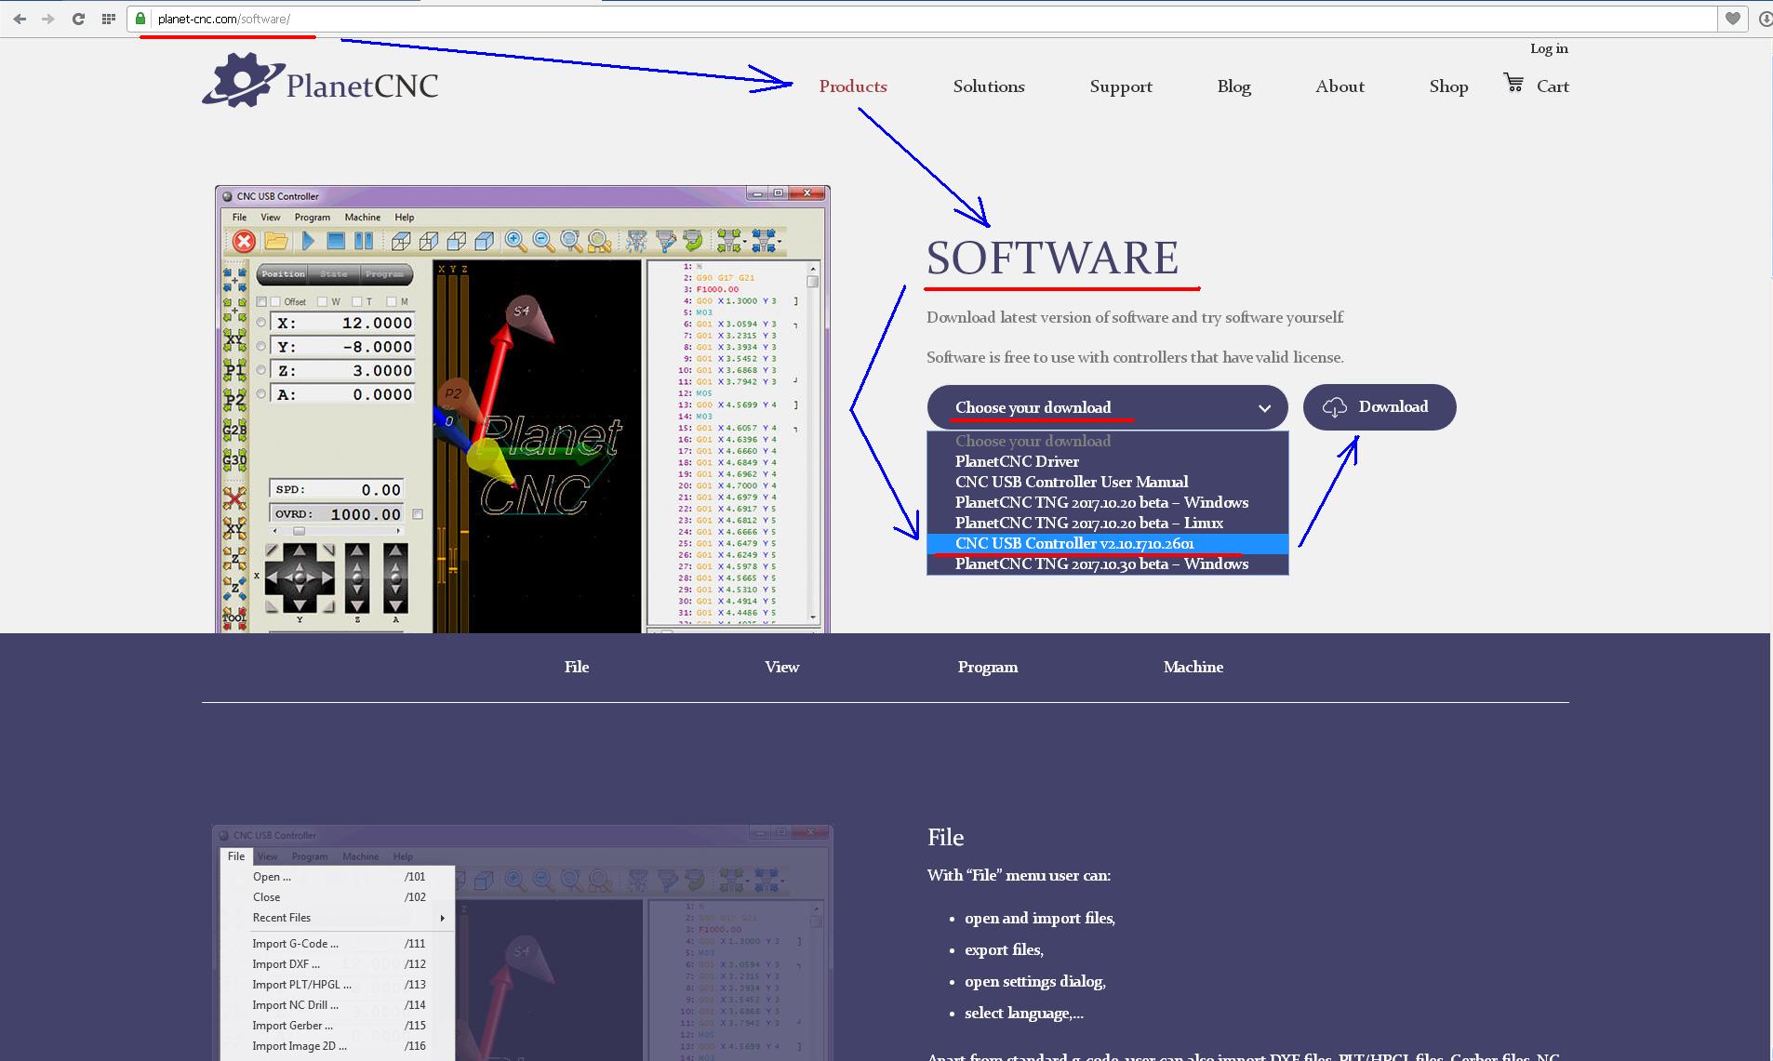This screenshot has height=1061, width=1773.
Task: Click the blue pause toolbar icon
Action: (x=364, y=242)
